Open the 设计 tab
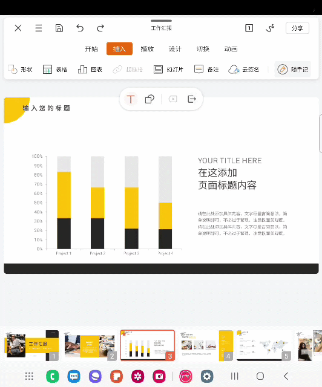Viewport: 322px width, 387px height. point(175,49)
